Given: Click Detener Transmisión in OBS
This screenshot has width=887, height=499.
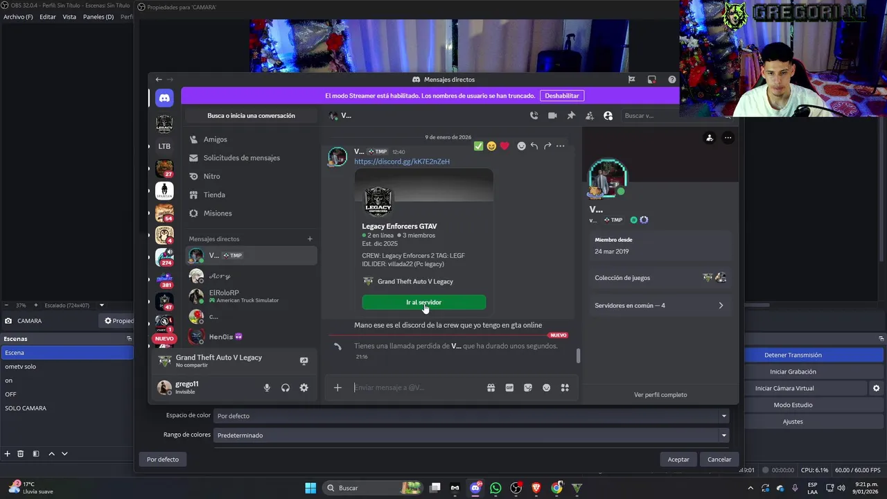Looking at the screenshot, I should pyautogui.click(x=793, y=355).
